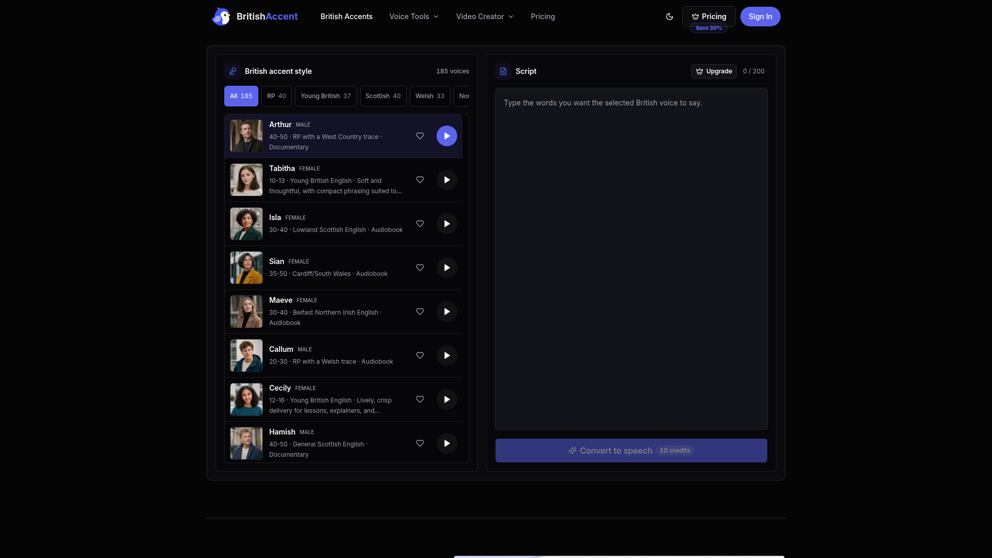This screenshot has width=992, height=558.
Task: Open Arthur's portrait thumbnail
Action: point(246,136)
